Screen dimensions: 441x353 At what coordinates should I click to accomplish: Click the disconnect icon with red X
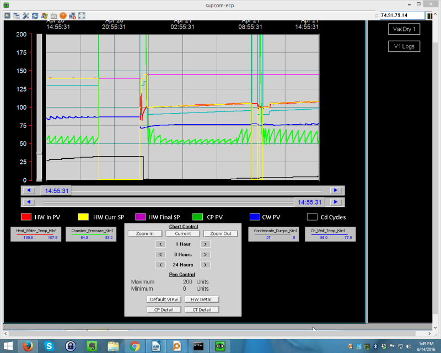click(x=72, y=16)
